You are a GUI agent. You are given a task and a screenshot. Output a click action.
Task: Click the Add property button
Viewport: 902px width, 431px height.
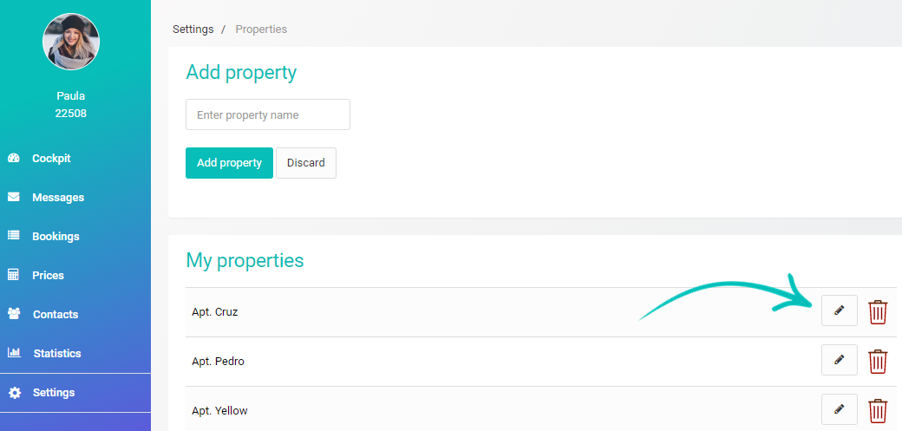tap(229, 163)
